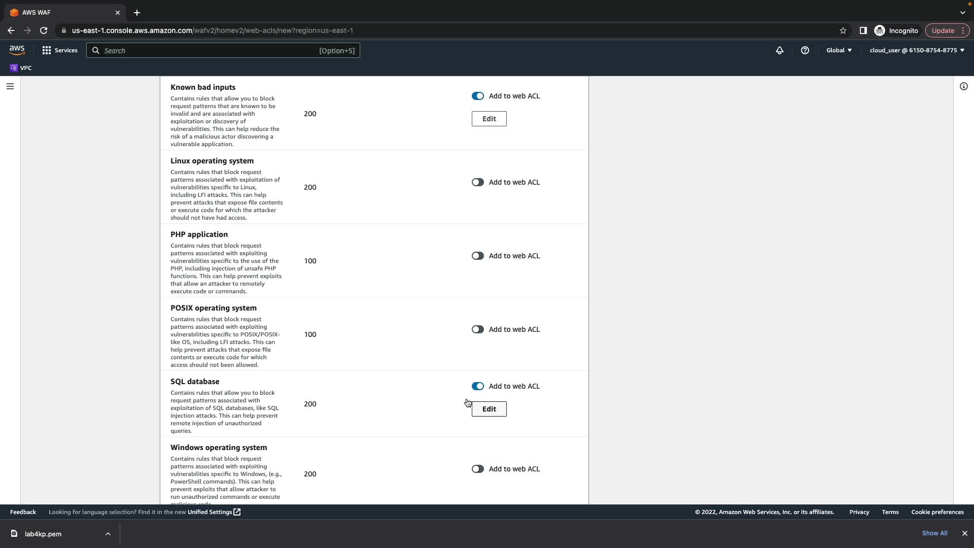Reload the page in browser
Screen dimensions: 974x548
[44, 30]
